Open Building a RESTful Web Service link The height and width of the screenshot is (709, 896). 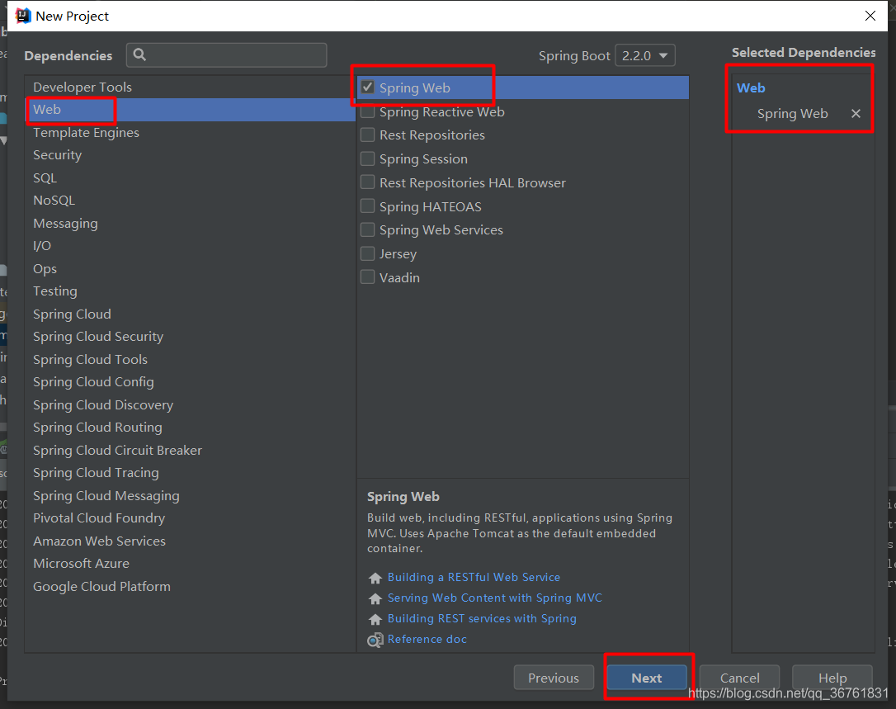[x=474, y=577]
